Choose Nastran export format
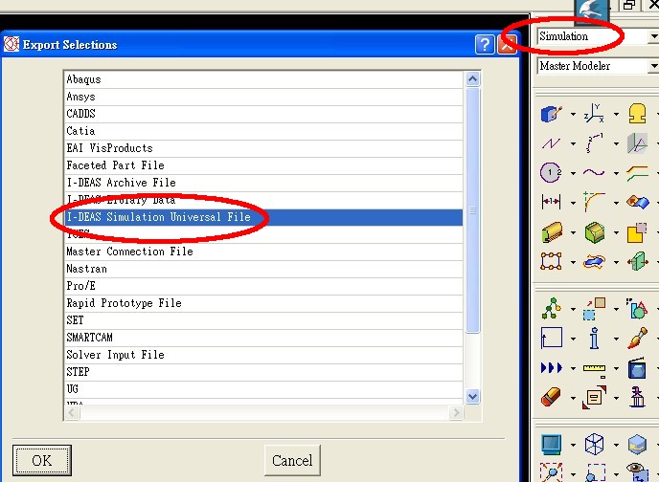 click(x=263, y=269)
